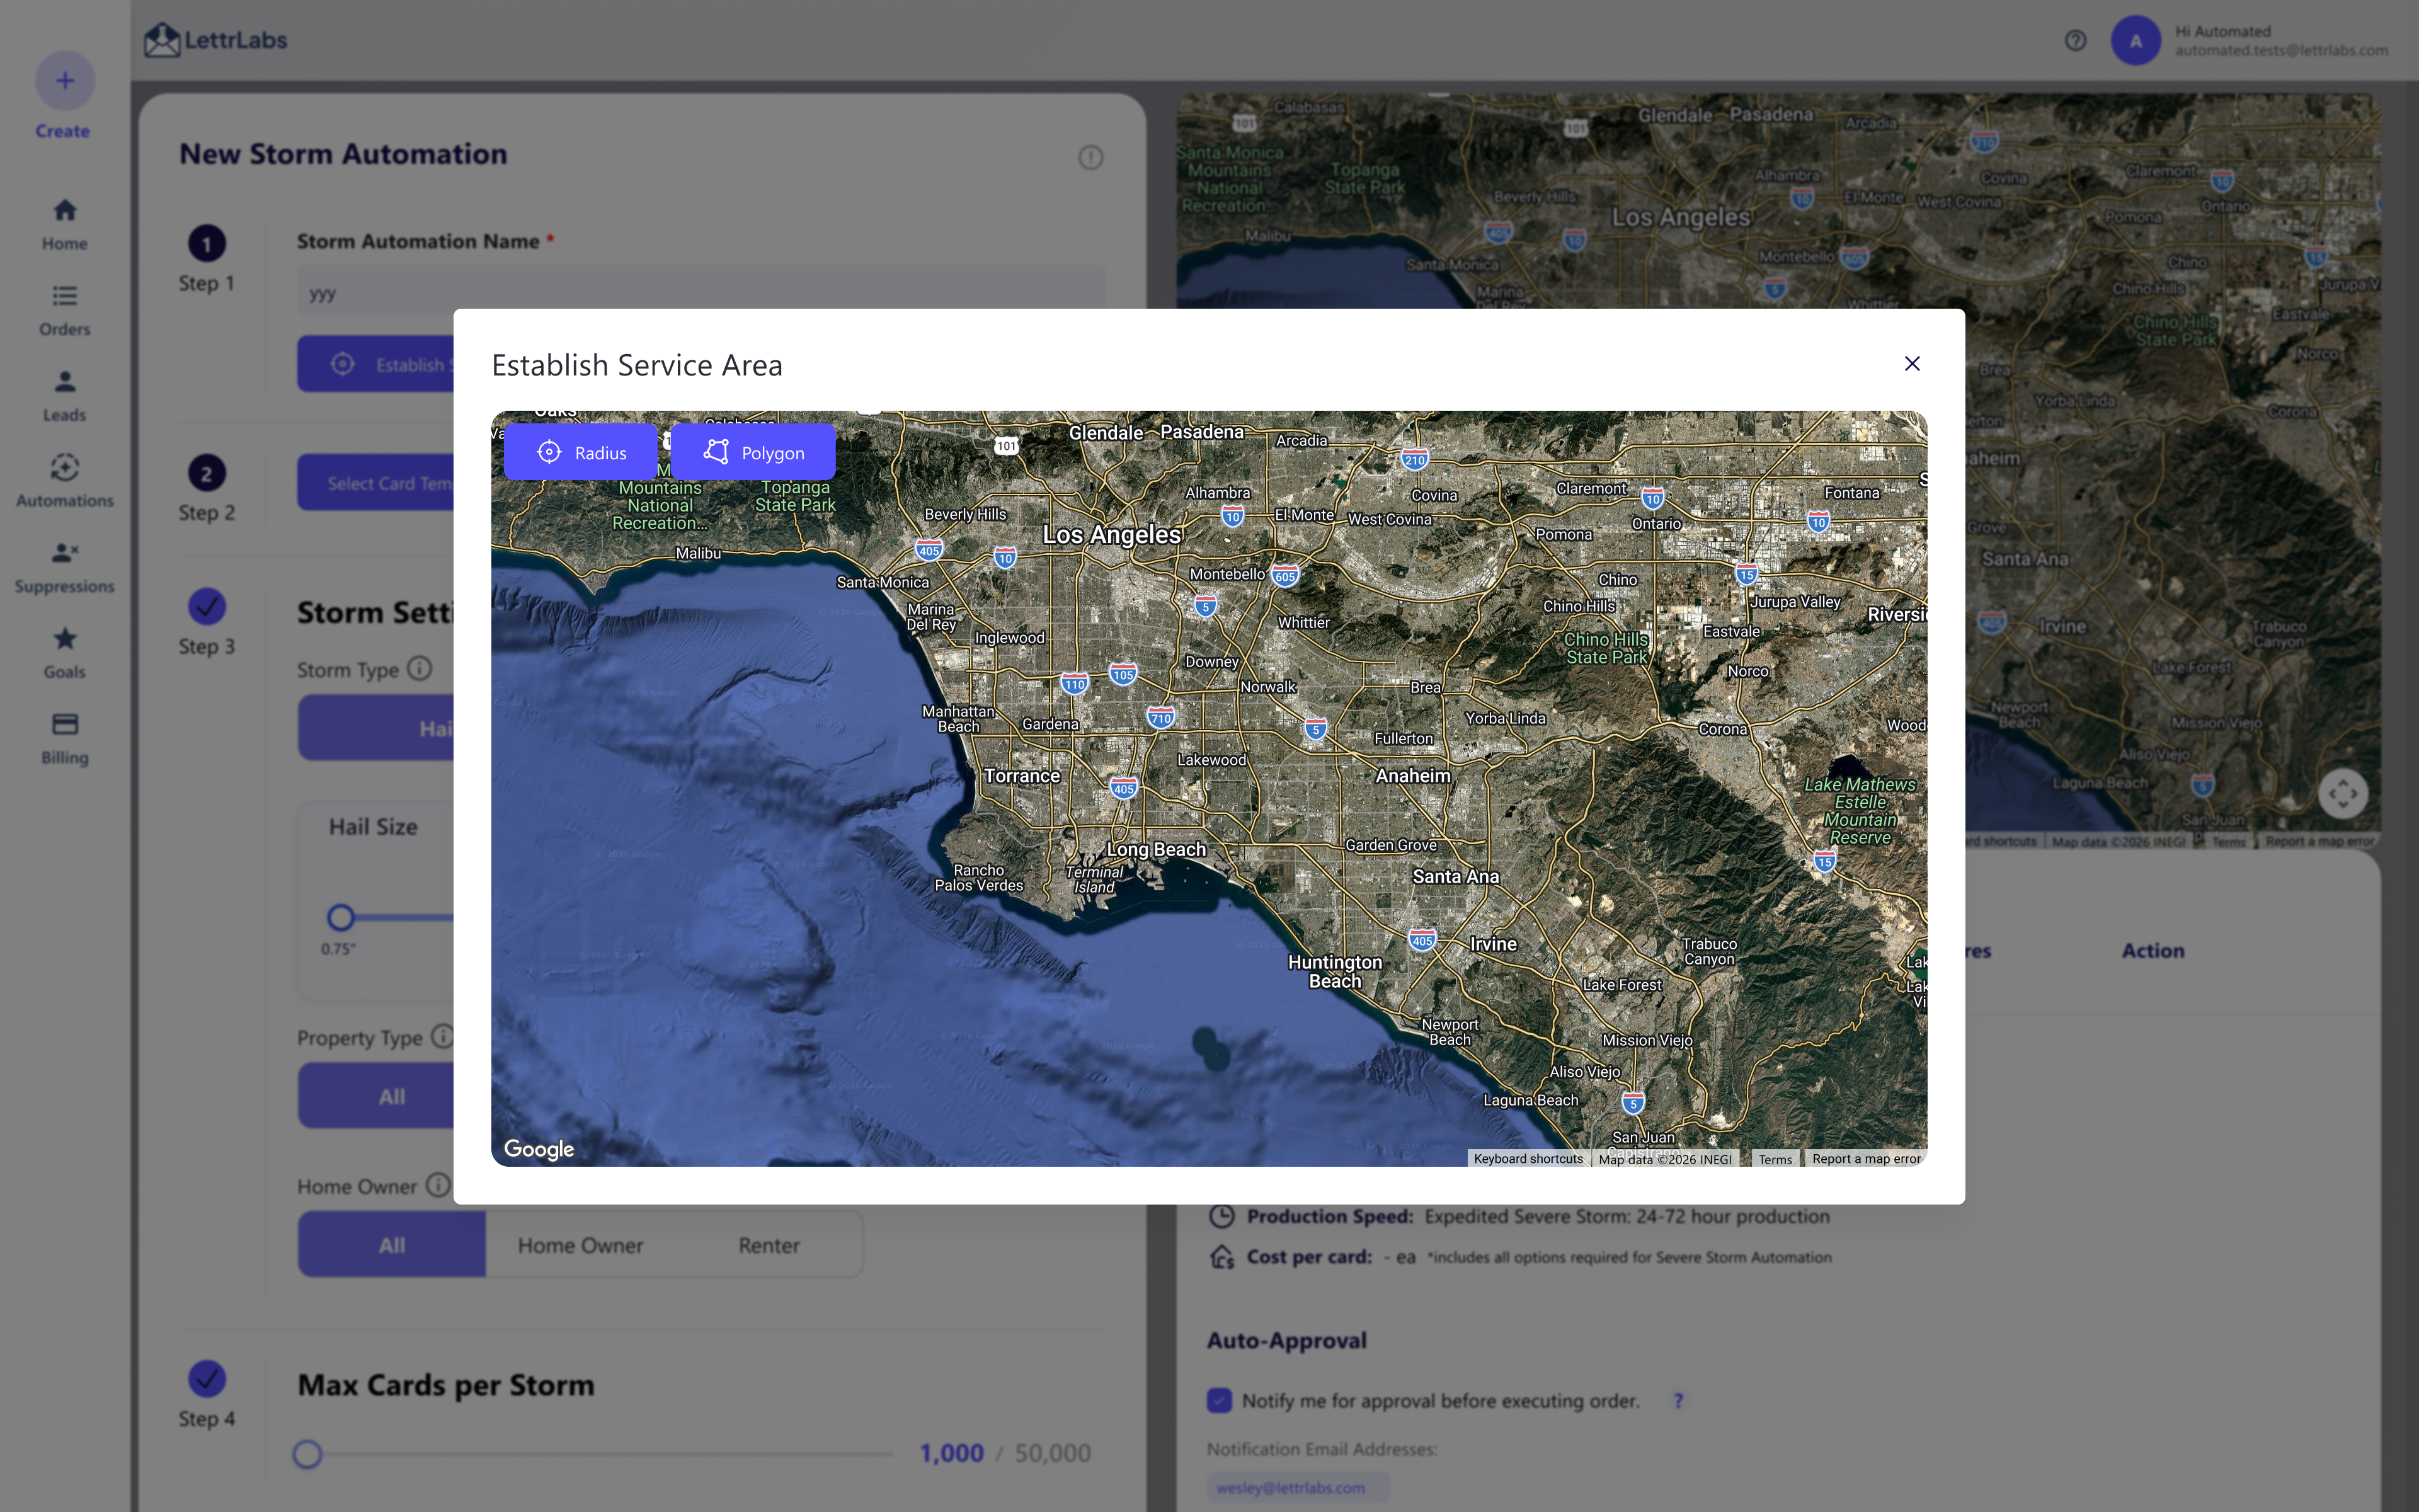Select the Polygon drawing tool
The image size is (2419, 1512).
[753, 452]
